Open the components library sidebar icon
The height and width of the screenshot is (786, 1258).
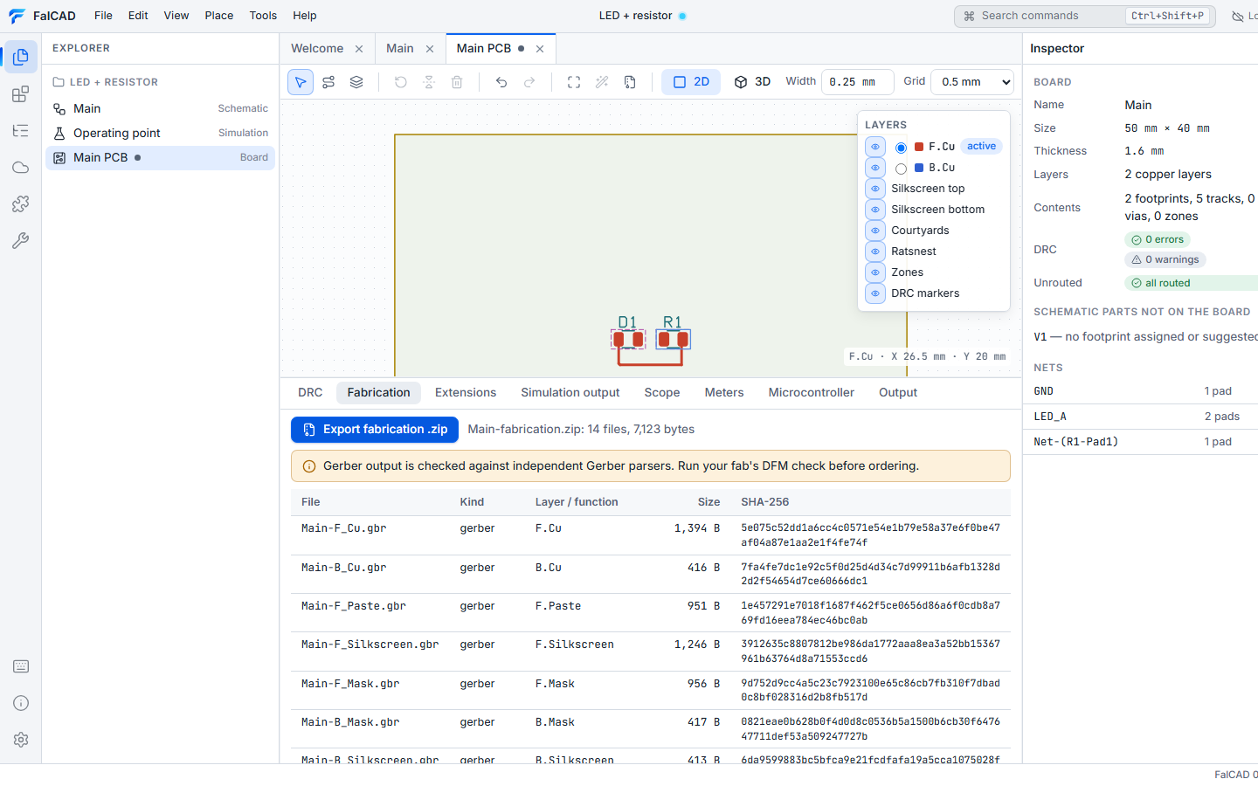click(21, 94)
